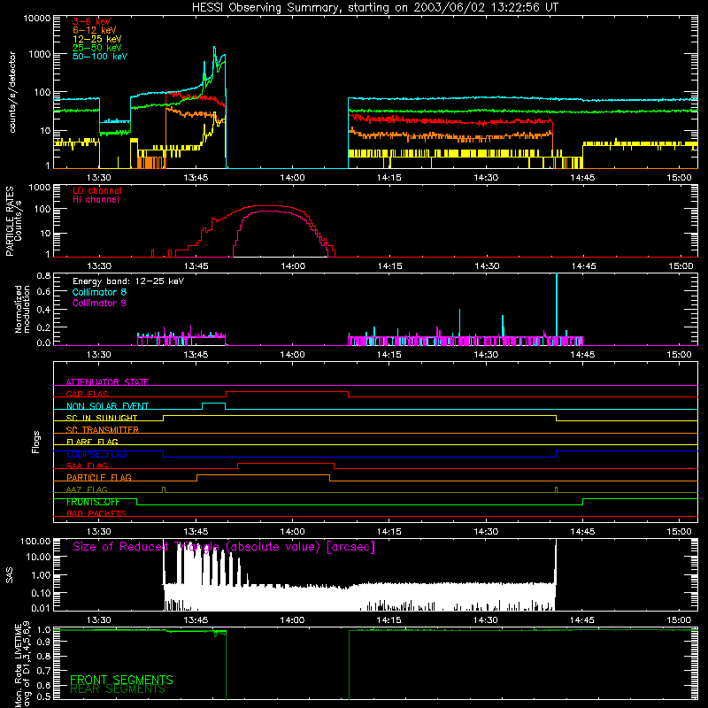This screenshot has height=708, width=708.
Task: Select the Collimator 9 legend label
Action: click(x=99, y=303)
